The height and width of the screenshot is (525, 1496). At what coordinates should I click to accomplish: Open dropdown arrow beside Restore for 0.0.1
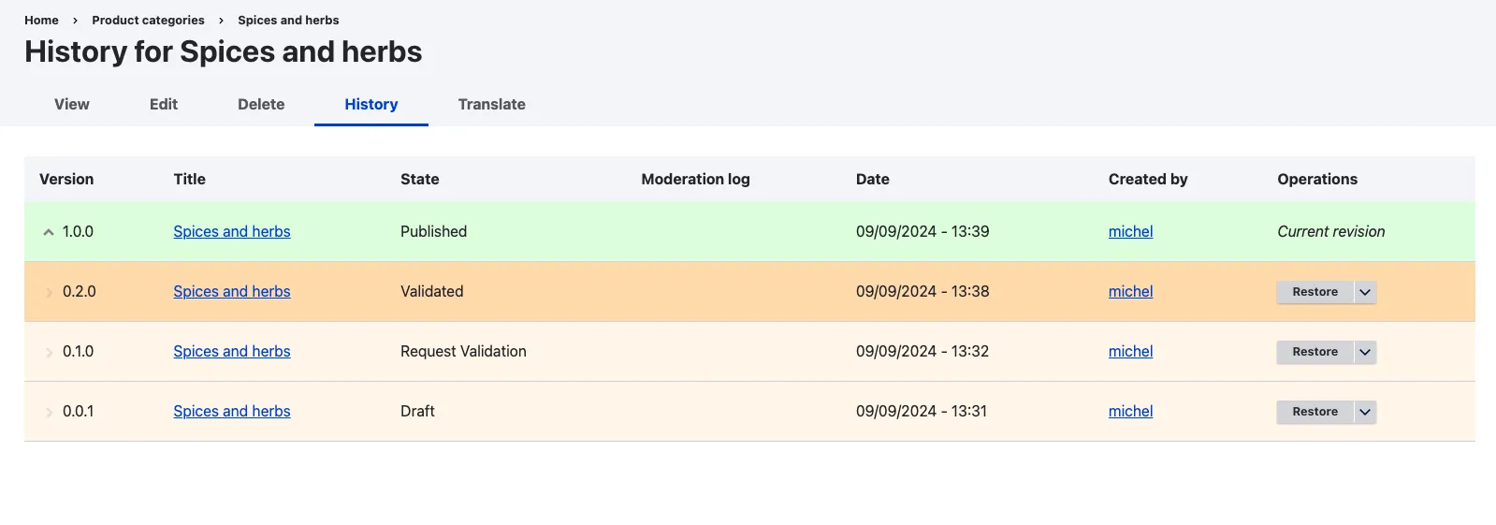click(1365, 412)
